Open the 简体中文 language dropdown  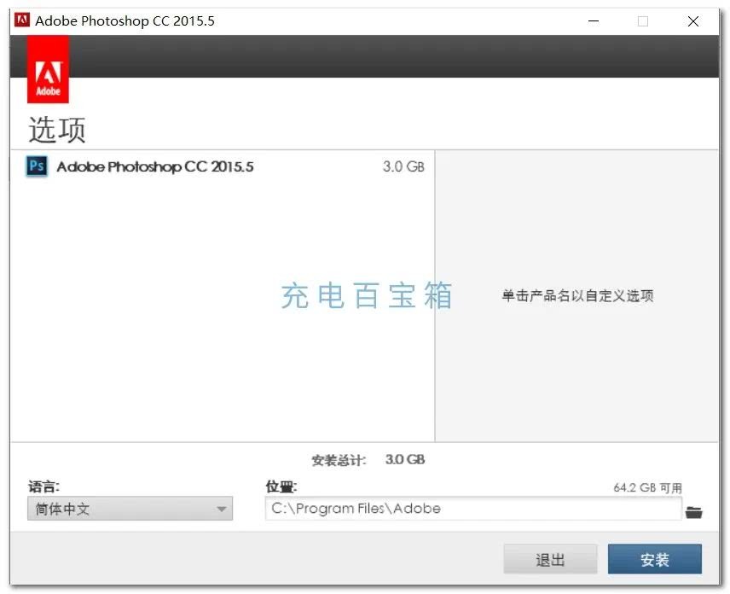130,509
